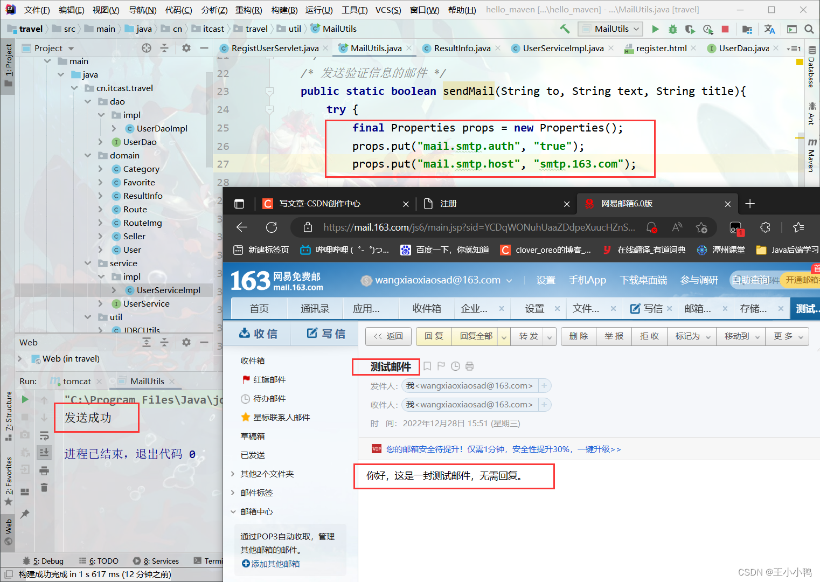This screenshot has height=582, width=820.
Task: Run MailUtils with green play icon
Action: point(655,29)
